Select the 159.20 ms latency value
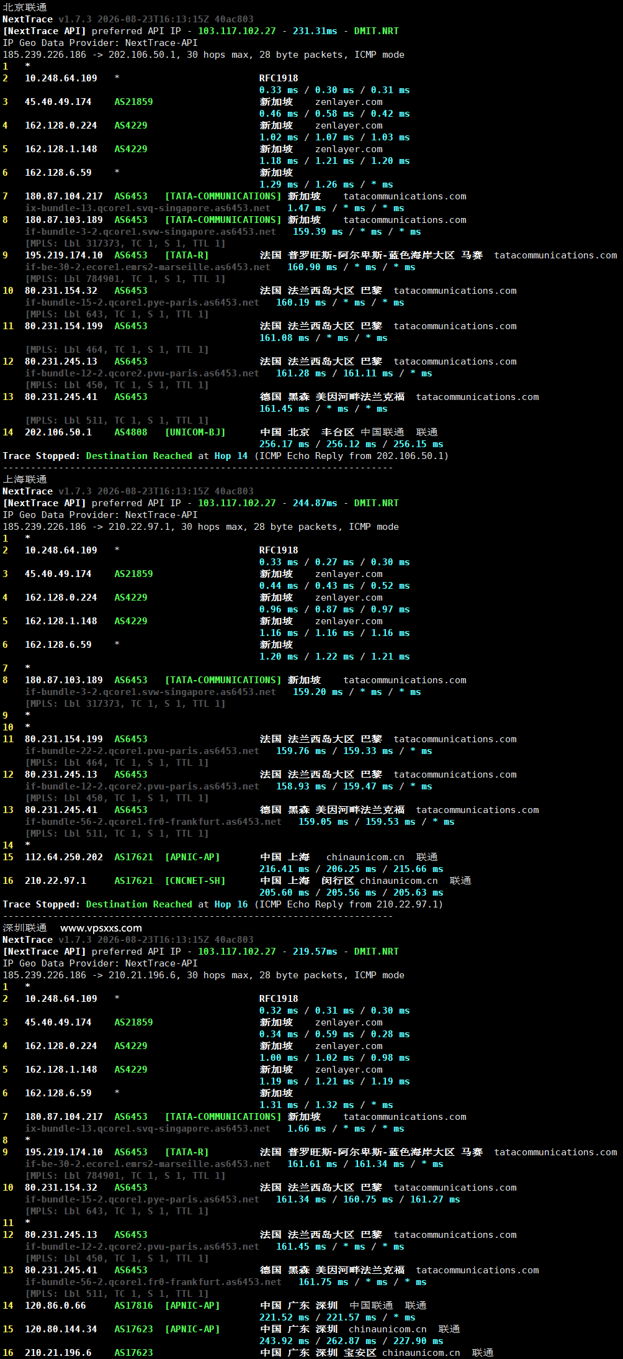The height and width of the screenshot is (1359, 623). pos(318,692)
